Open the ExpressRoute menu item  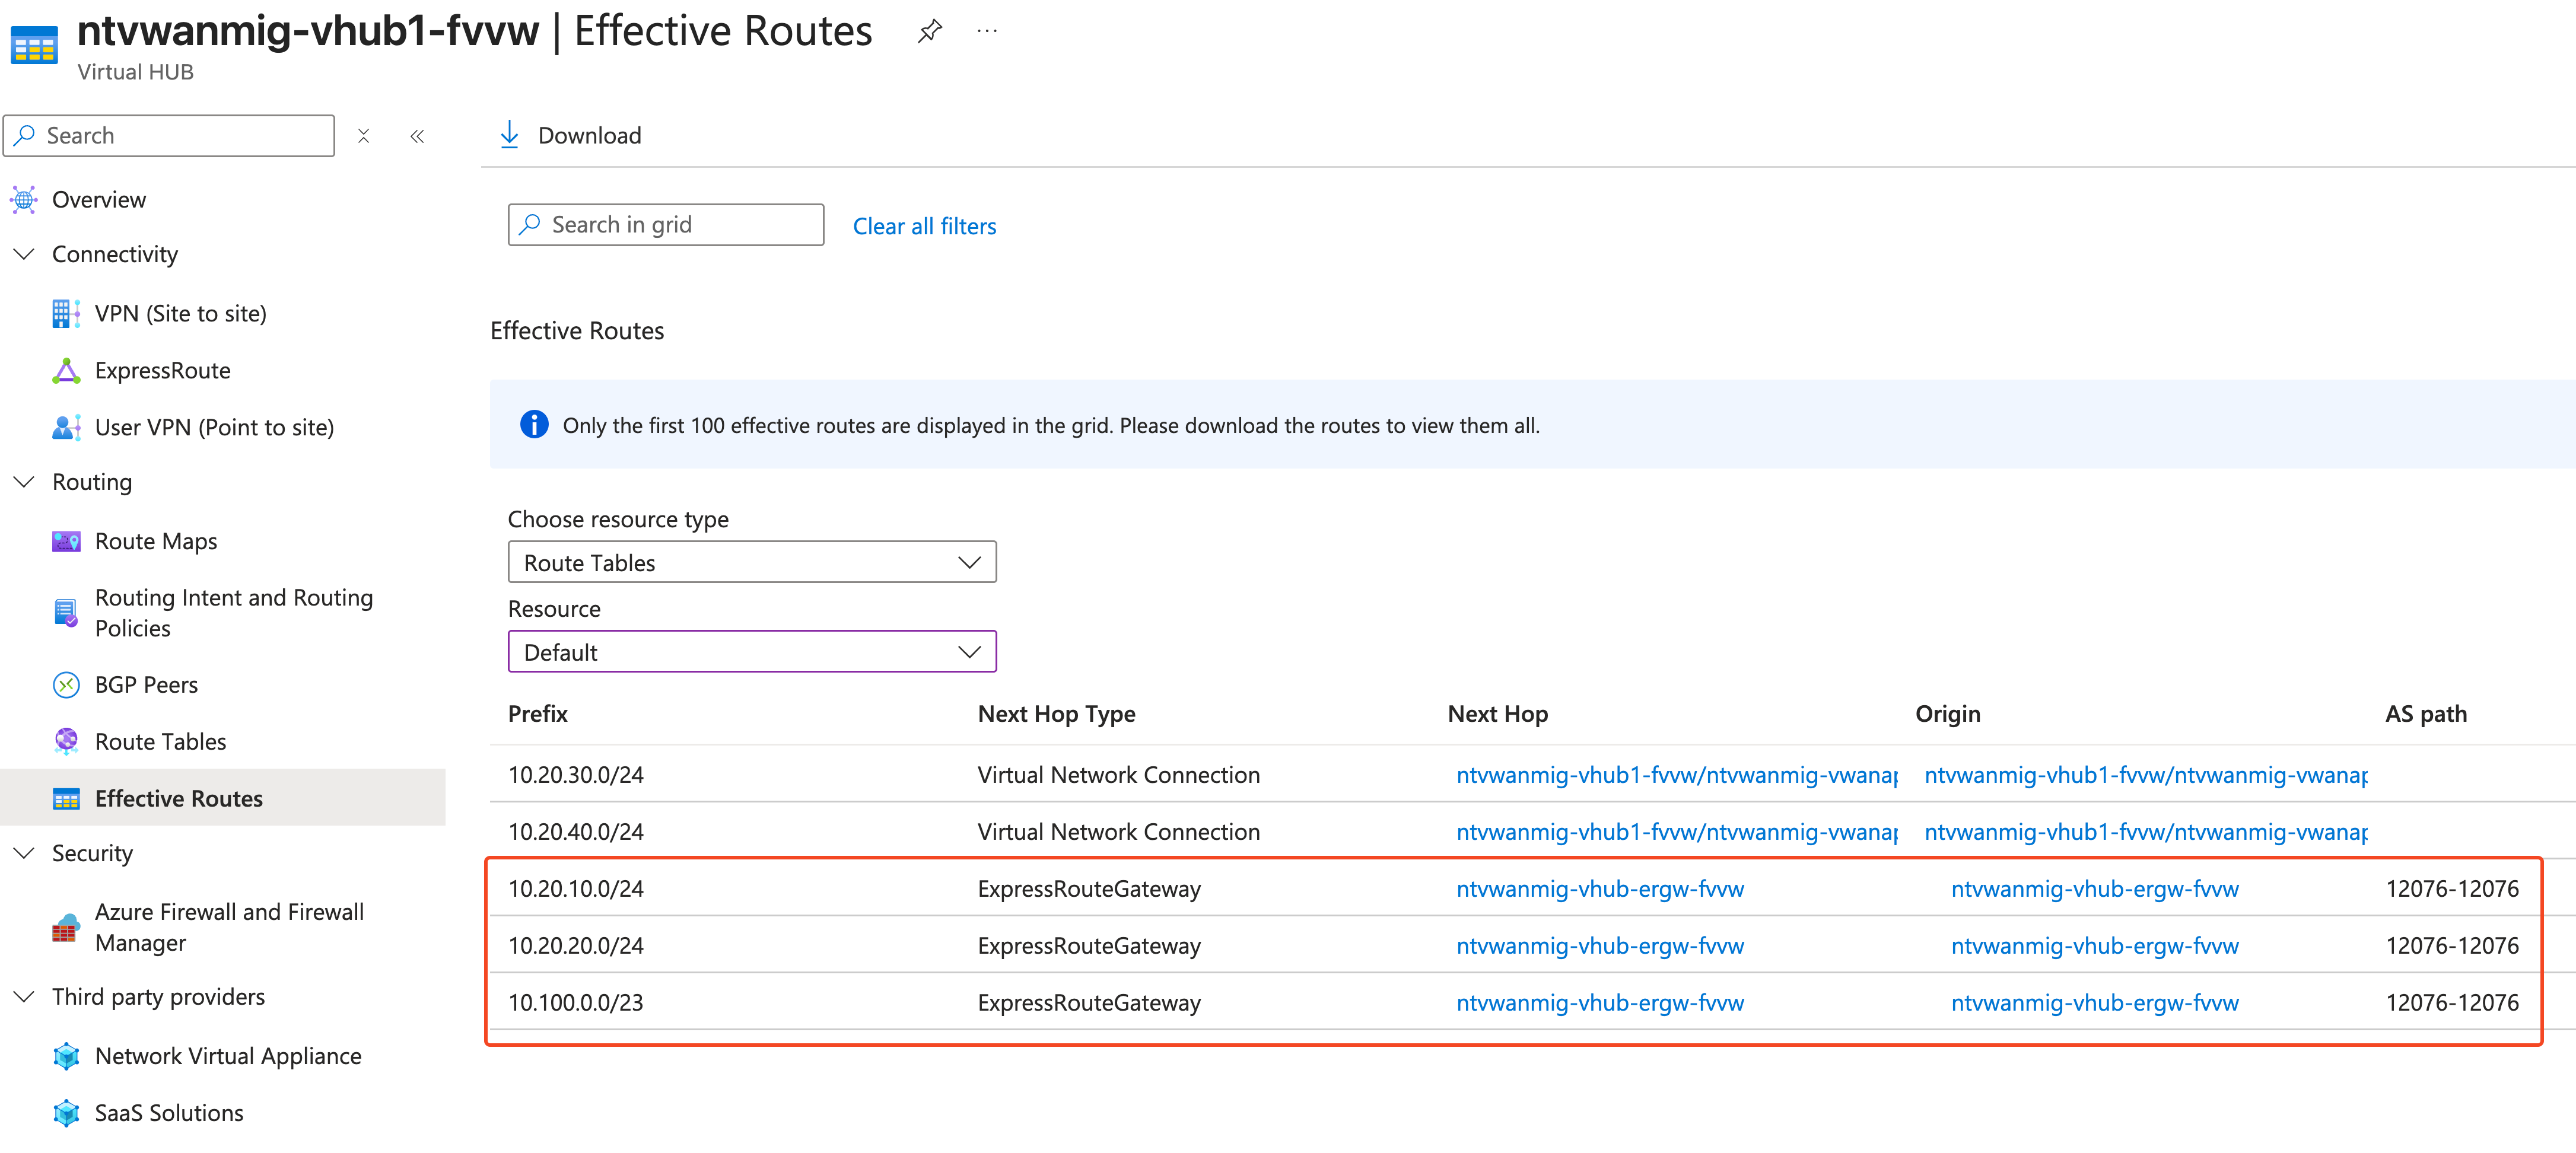point(163,371)
